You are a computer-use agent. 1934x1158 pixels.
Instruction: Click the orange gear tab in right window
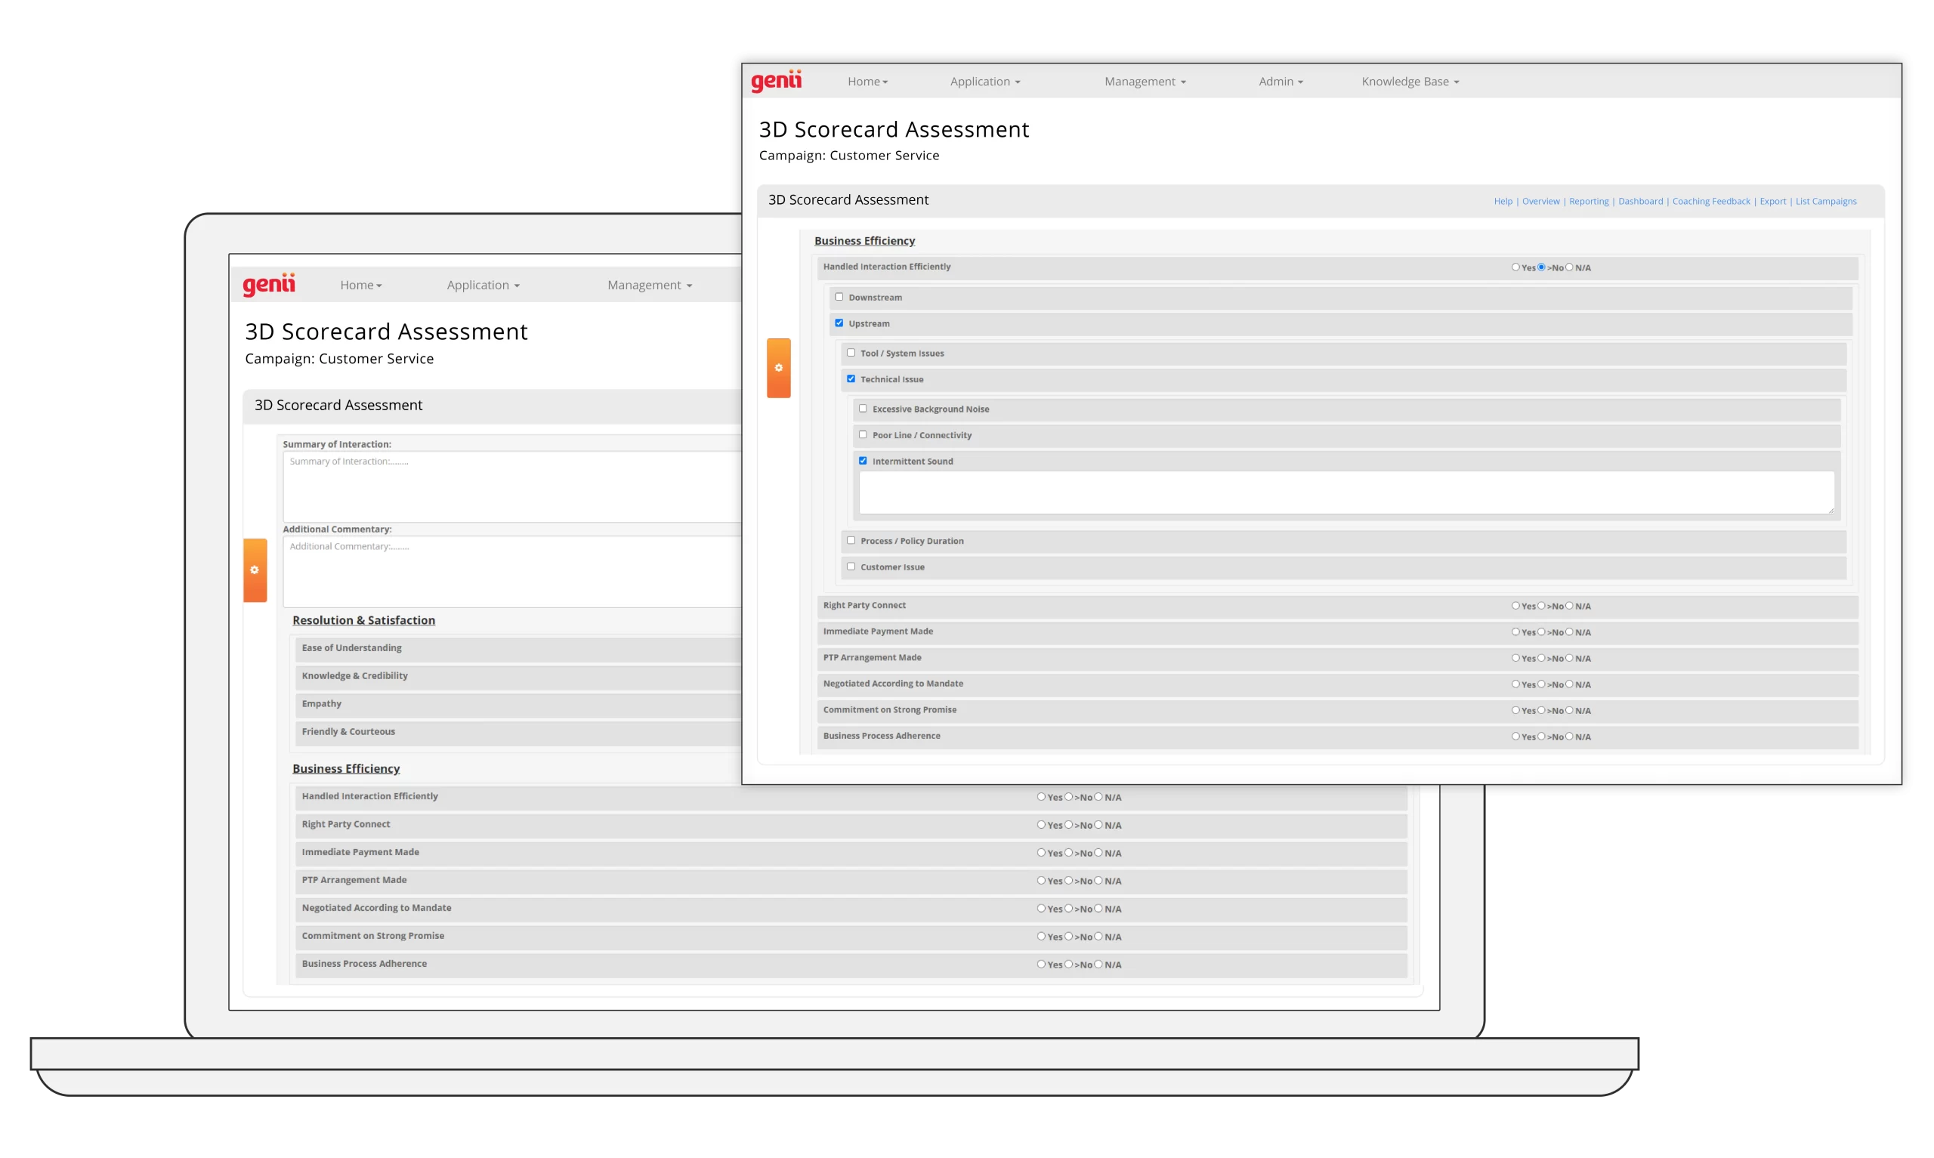(x=778, y=369)
